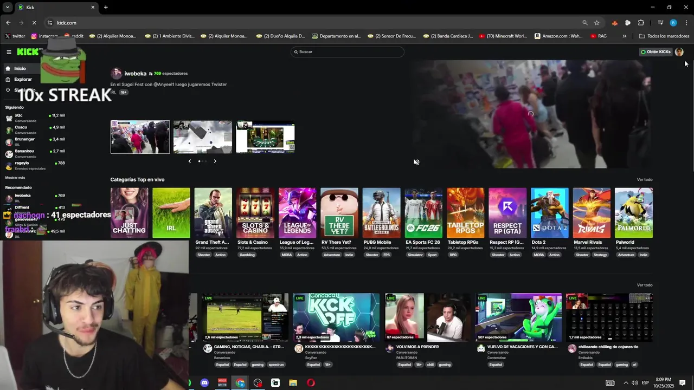This screenshot has height=390, width=694.
Task: Select first featured stream thumbnail
Action: [140, 137]
